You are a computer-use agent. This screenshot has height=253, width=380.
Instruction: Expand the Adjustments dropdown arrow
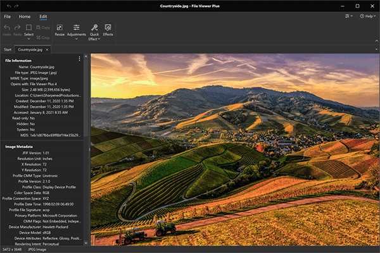click(x=77, y=39)
